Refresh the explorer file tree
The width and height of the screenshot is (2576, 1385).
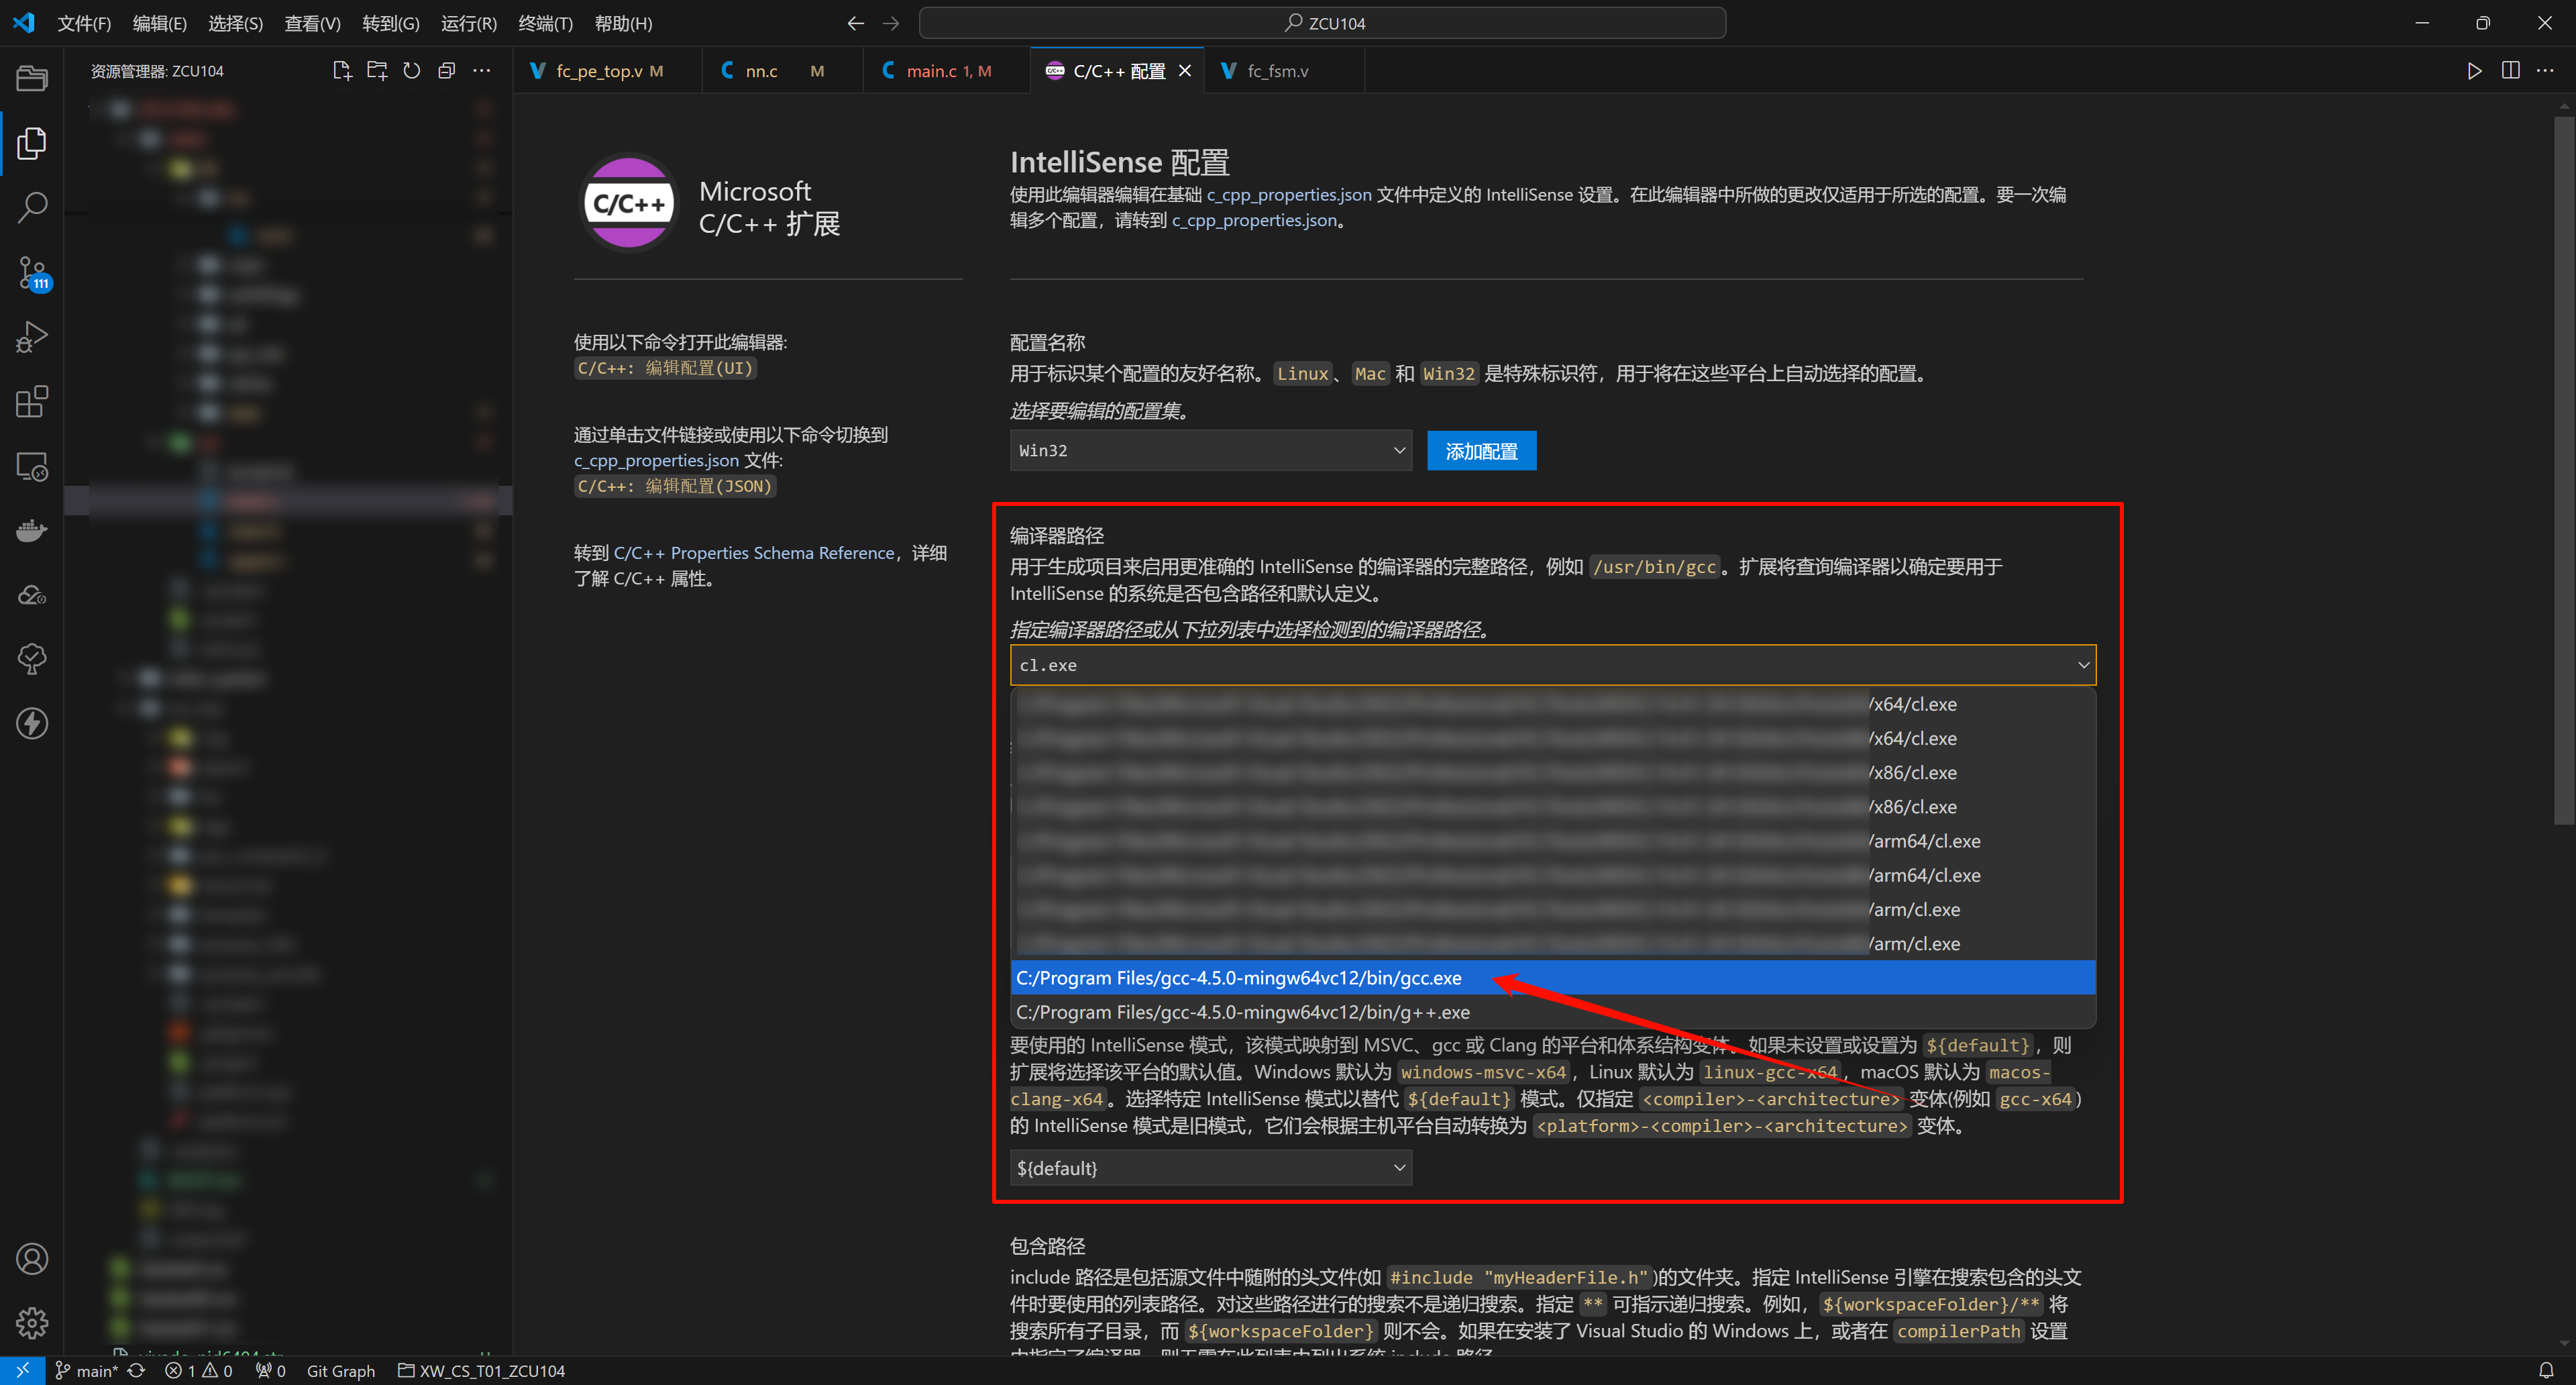click(x=412, y=71)
